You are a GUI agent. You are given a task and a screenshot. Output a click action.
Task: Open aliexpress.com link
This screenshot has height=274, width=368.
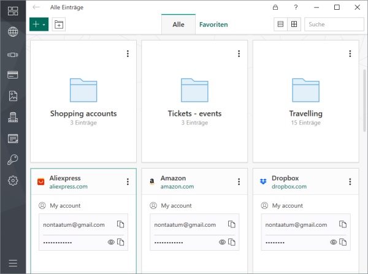tap(68, 186)
